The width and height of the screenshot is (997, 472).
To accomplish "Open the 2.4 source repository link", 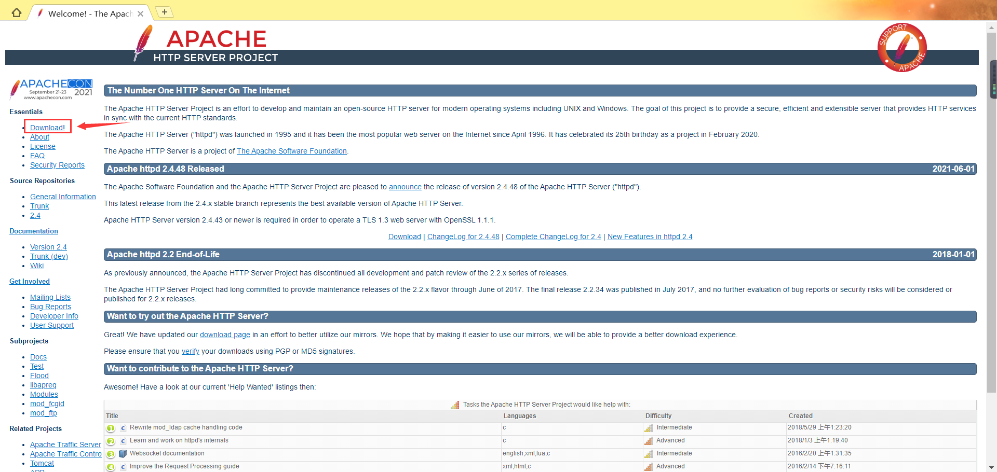I will click(x=35, y=215).
